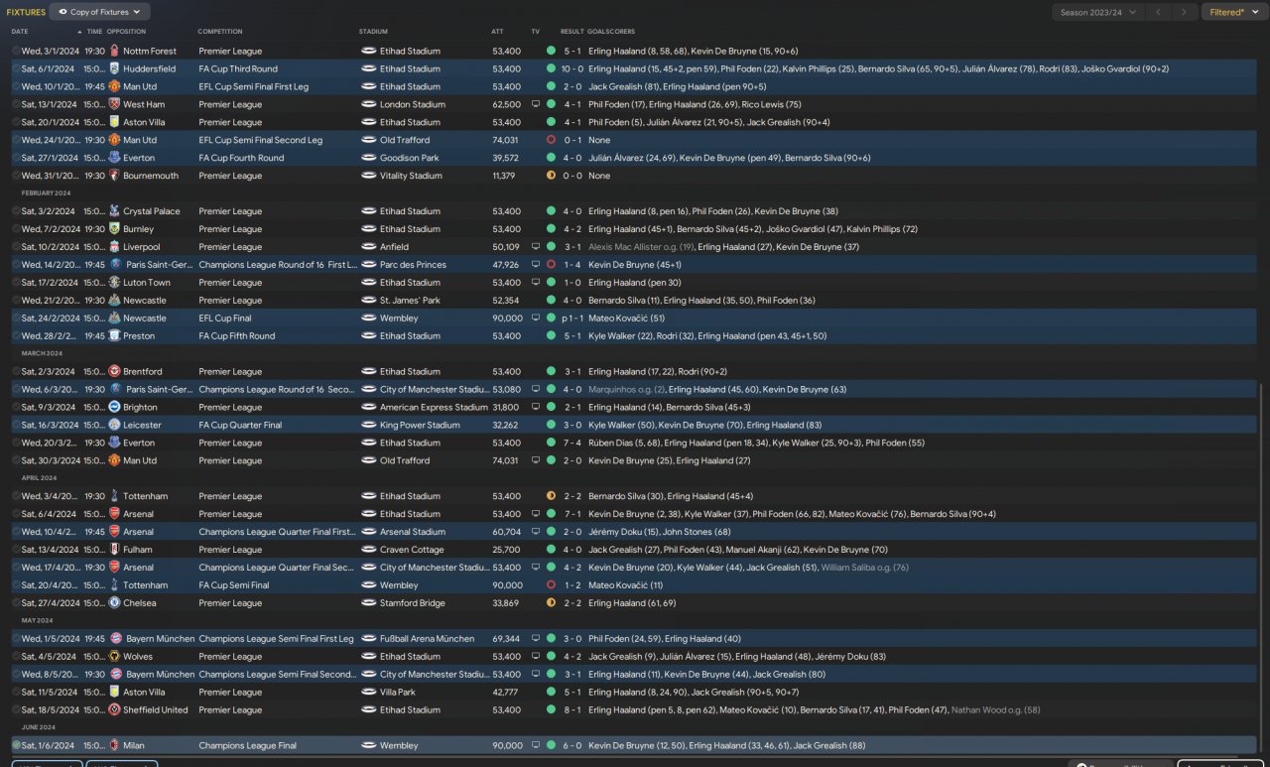Go to the previous season with left arrow
The width and height of the screenshot is (1270, 767).
pyautogui.click(x=1158, y=12)
